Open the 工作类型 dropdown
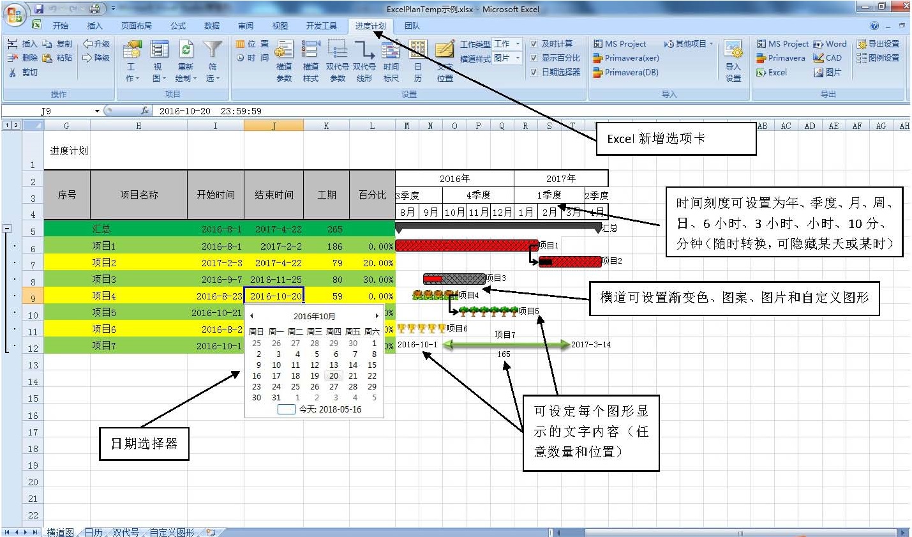 (x=518, y=44)
